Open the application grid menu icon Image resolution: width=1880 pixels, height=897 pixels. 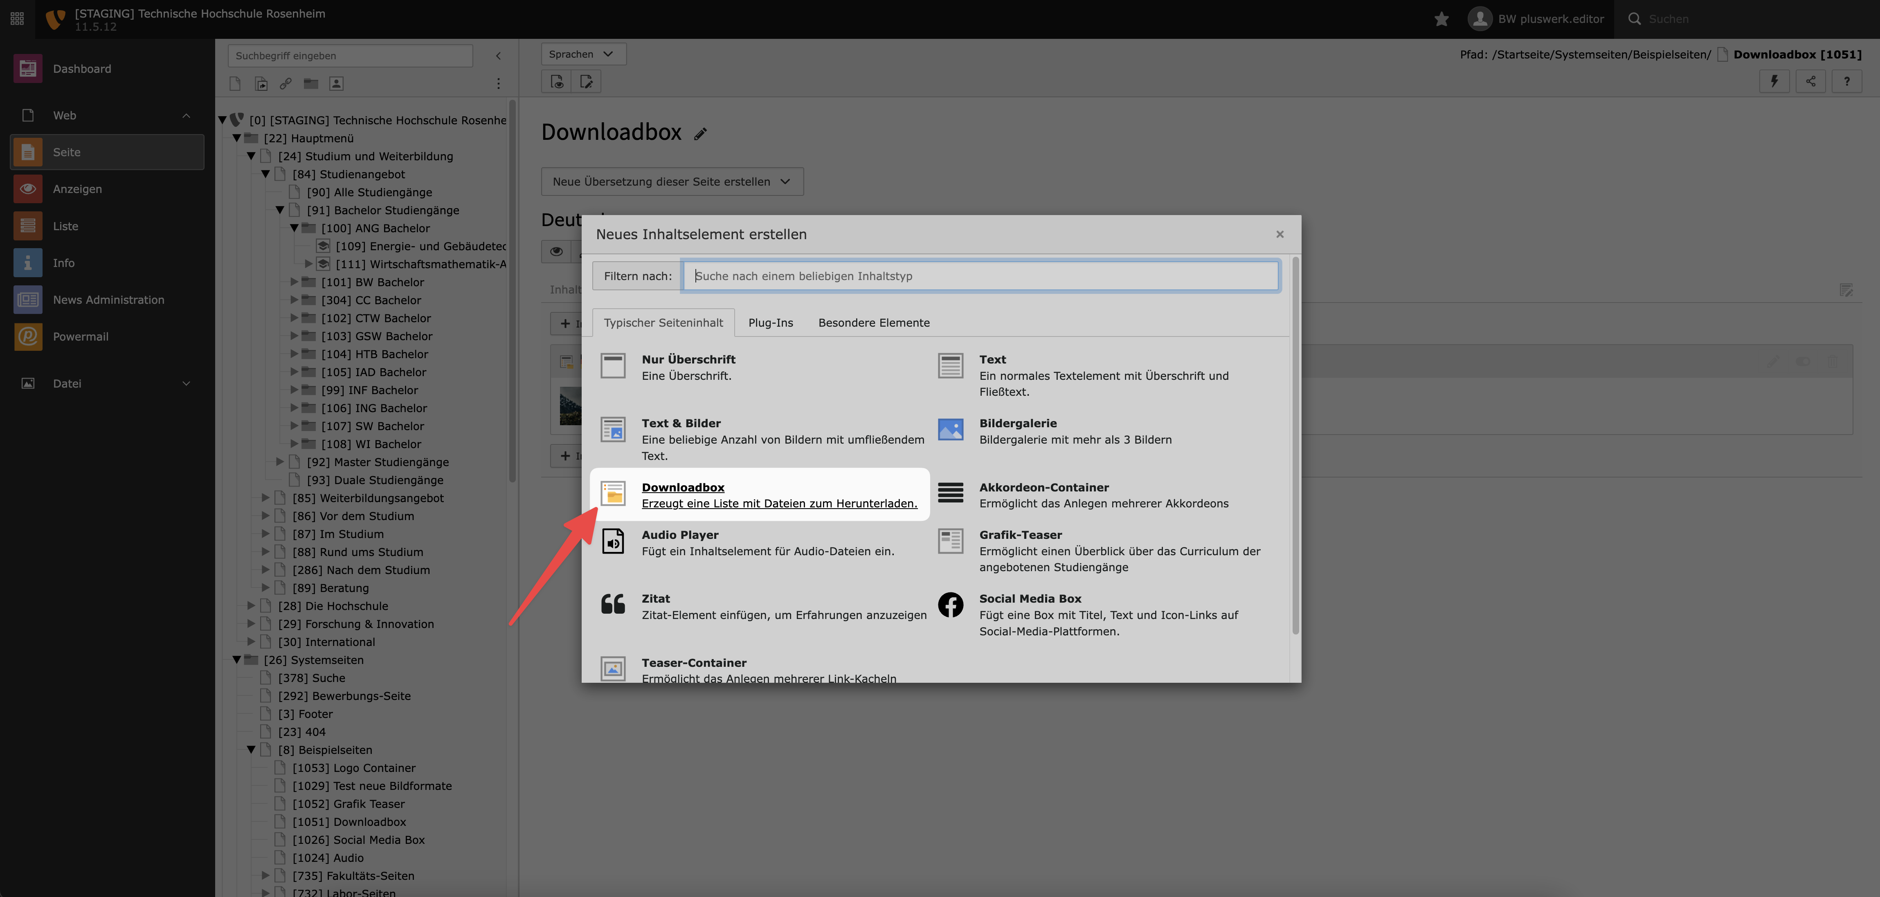18,19
